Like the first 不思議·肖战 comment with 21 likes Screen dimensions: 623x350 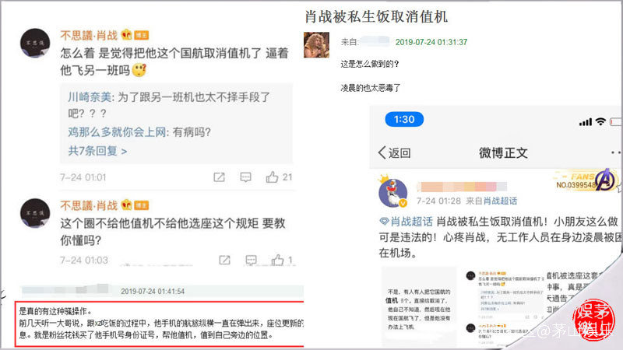[x=272, y=177]
